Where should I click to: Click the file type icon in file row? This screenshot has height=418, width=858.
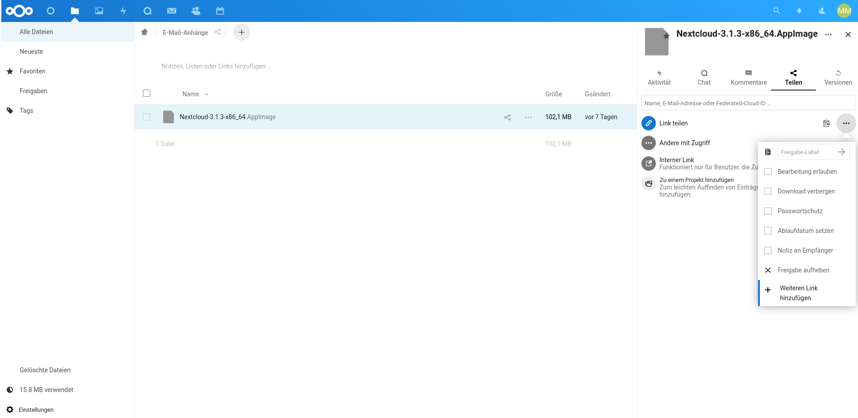point(169,117)
